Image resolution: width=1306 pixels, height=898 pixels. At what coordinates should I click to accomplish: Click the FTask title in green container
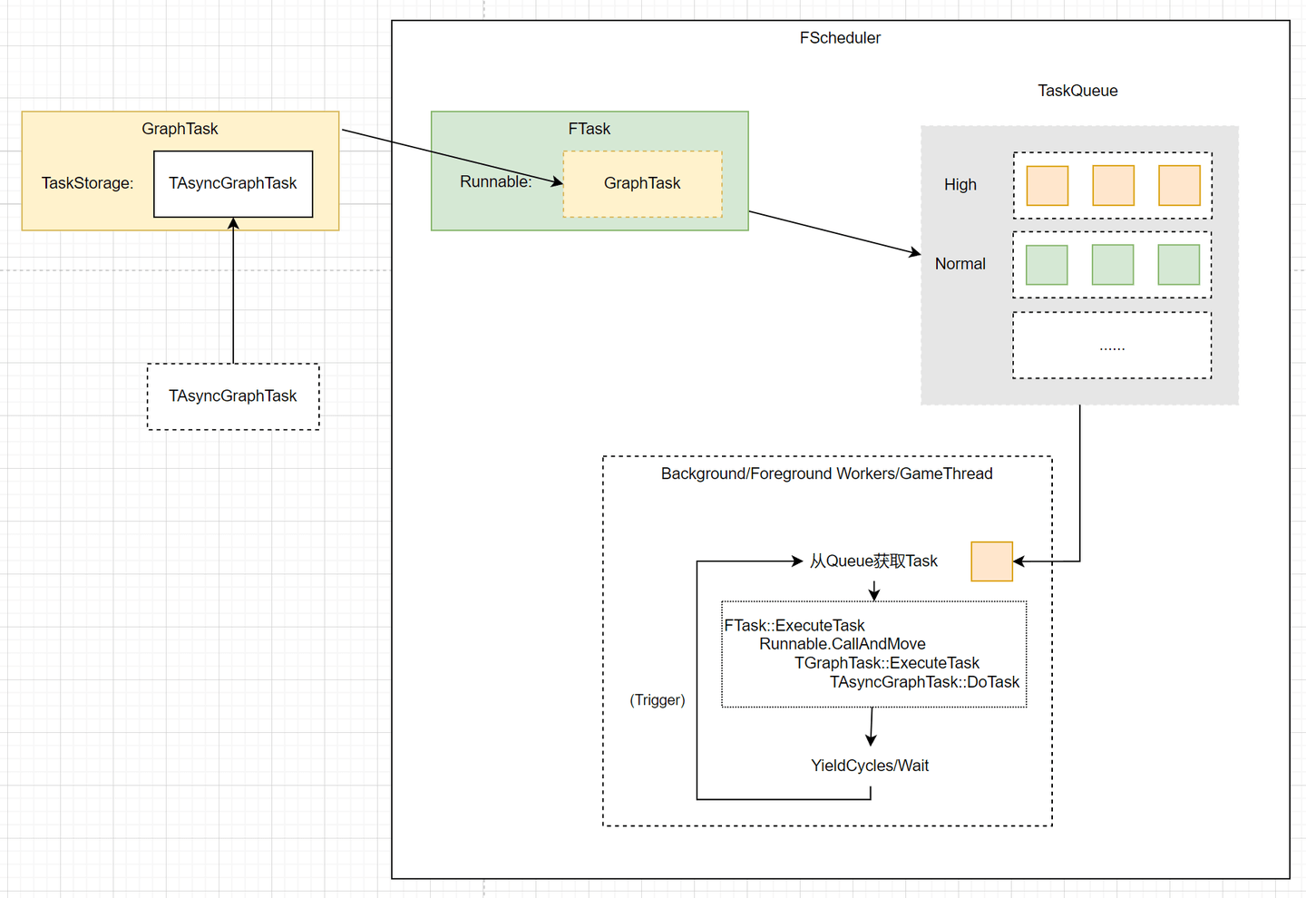590,129
